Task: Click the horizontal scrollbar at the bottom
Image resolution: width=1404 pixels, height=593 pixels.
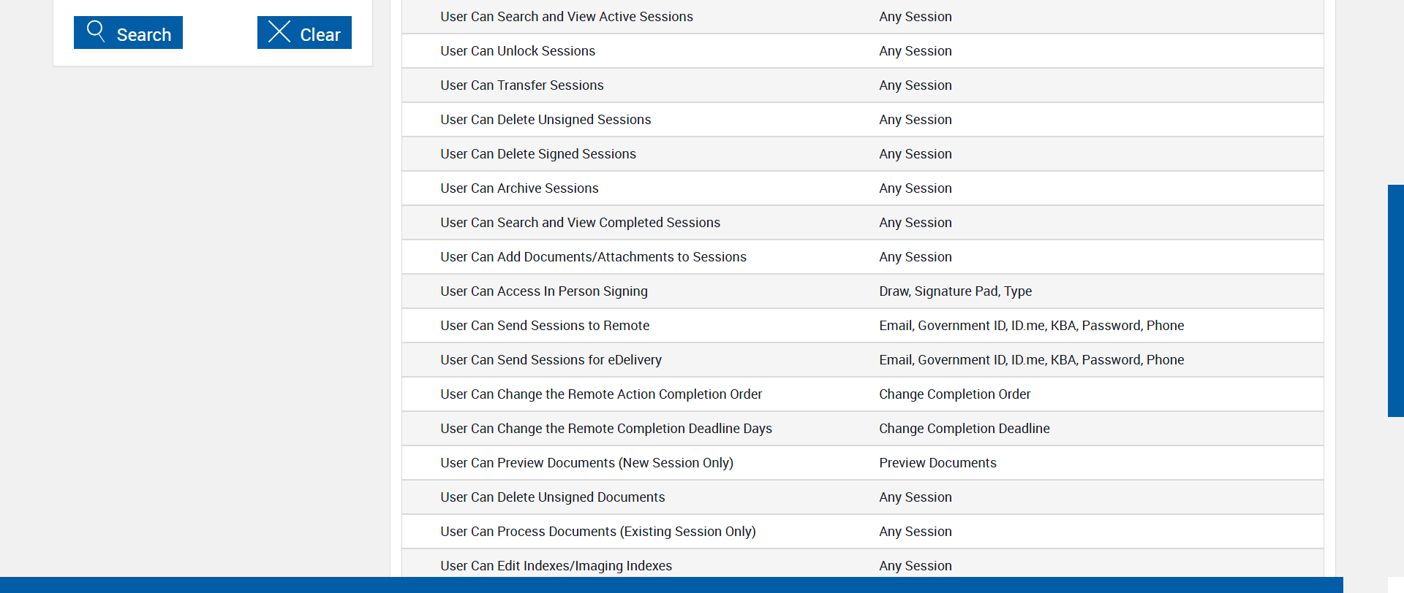Action: click(671, 585)
